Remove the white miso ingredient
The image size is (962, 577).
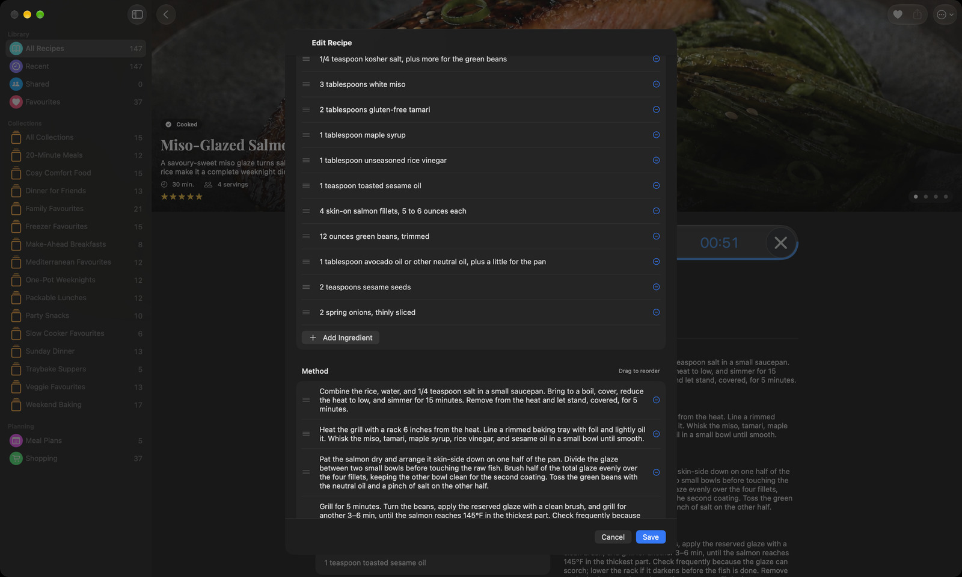tap(656, 84)
